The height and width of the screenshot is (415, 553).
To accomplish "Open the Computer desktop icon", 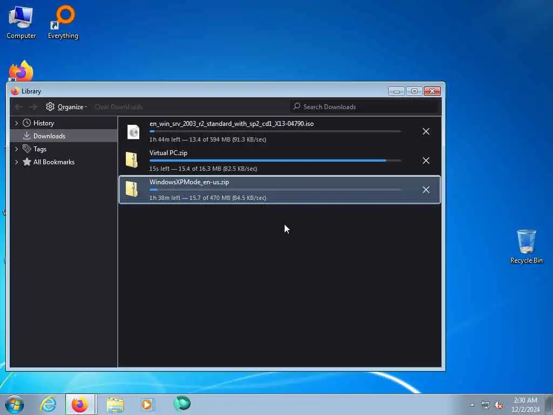I will [x=21, y=22].
